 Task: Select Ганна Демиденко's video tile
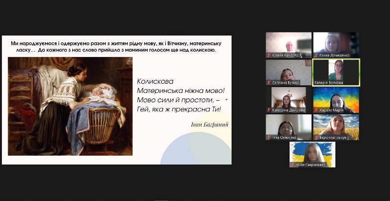click(x=336, y=43)
